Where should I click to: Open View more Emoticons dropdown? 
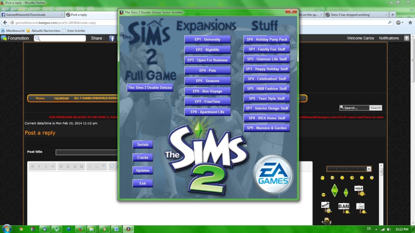pos(349,169)
